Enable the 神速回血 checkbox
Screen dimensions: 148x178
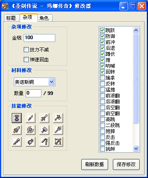(26, 59)
